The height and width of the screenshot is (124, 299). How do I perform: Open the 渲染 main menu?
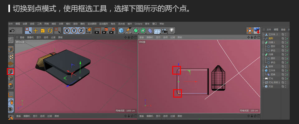pyautogui.click(x=75, y=24)
